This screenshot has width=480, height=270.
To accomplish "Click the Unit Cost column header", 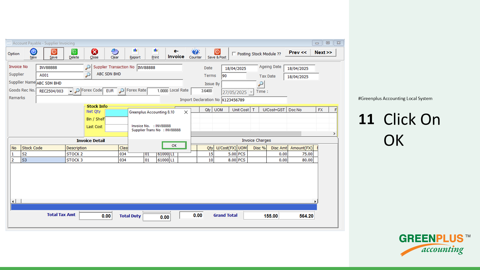I will point(240,110).
